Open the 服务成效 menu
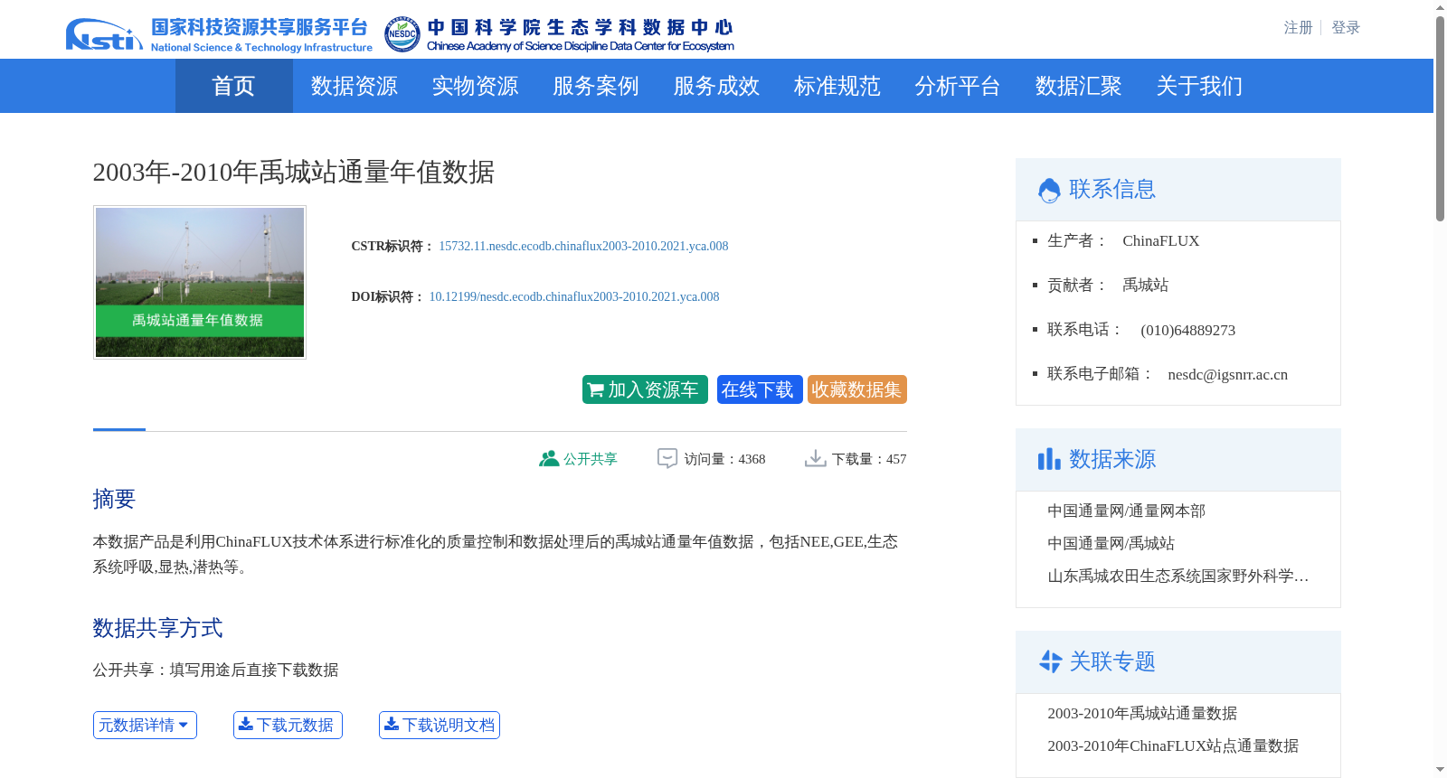Image resolution: width=1447 pixels, height=778 pixels. coord(716,86)
